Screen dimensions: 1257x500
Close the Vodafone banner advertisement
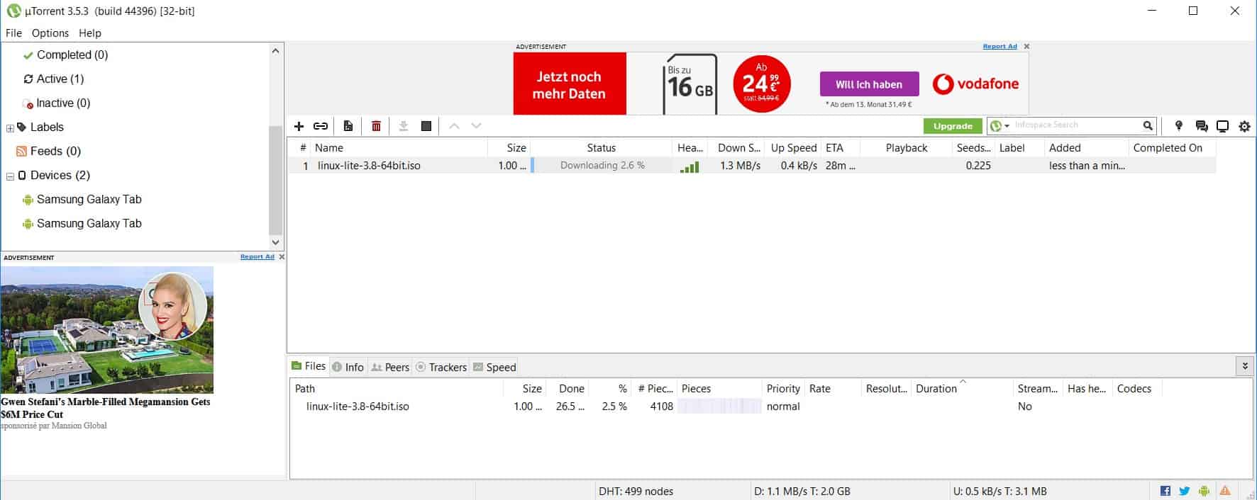[x=1026, y=46]
